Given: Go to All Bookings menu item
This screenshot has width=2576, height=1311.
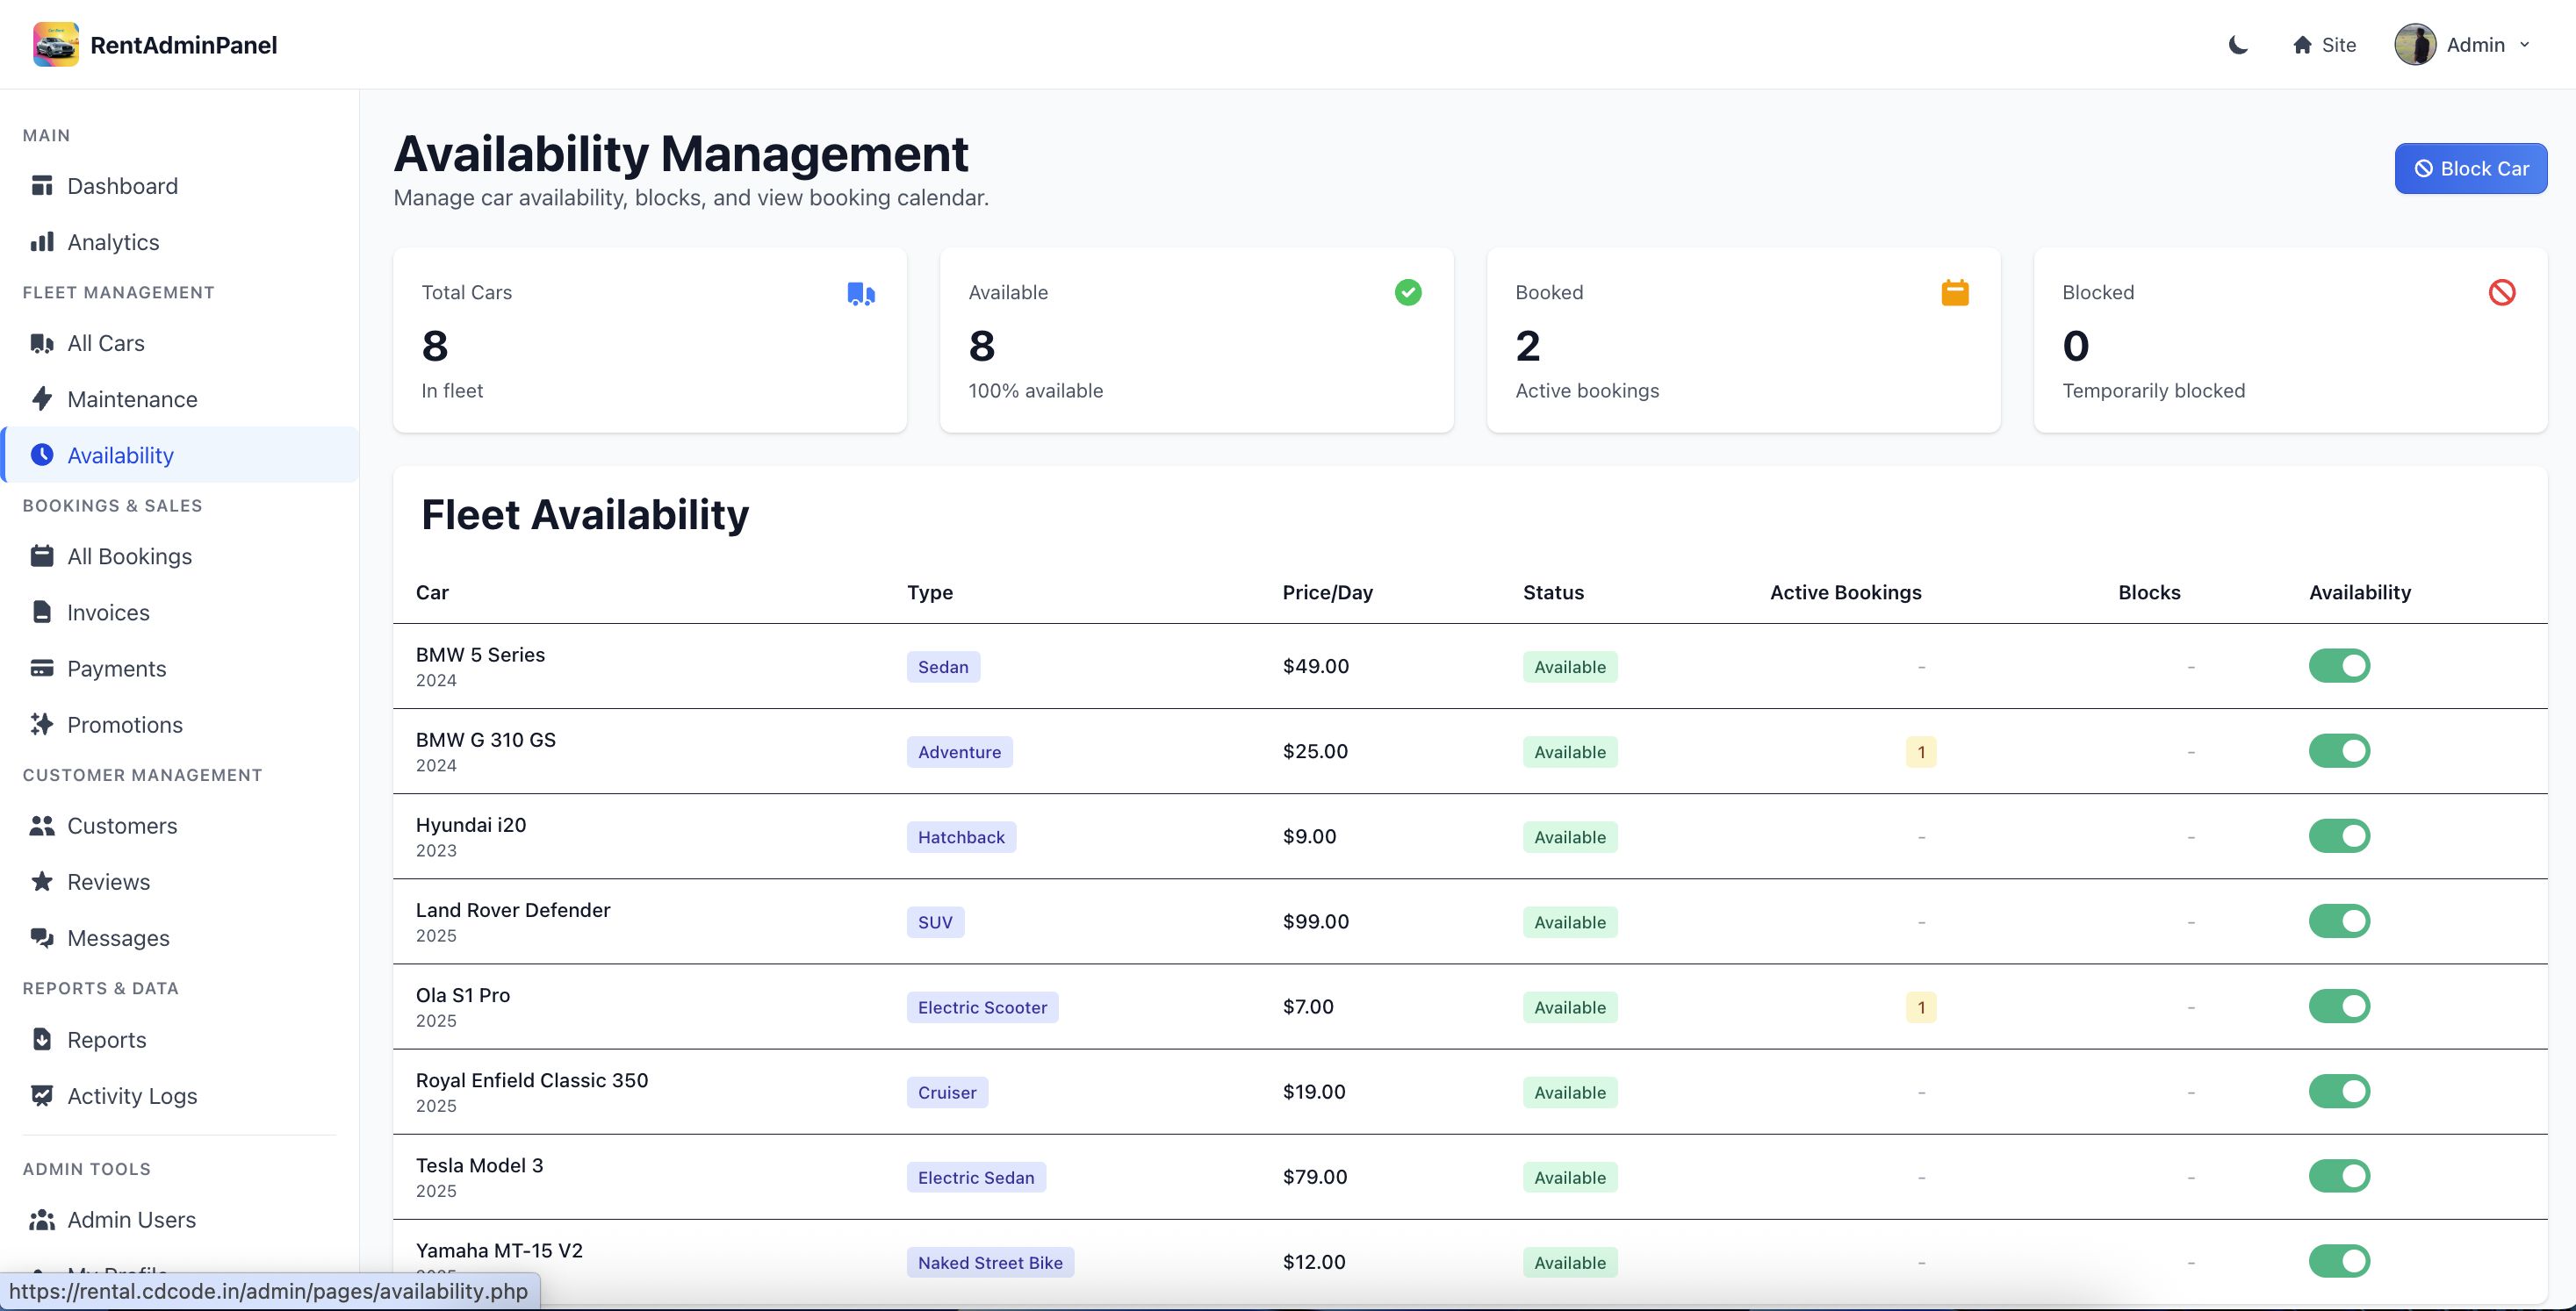Looking at the screenshot, I should pyautogui.click(x=129, y=556).
